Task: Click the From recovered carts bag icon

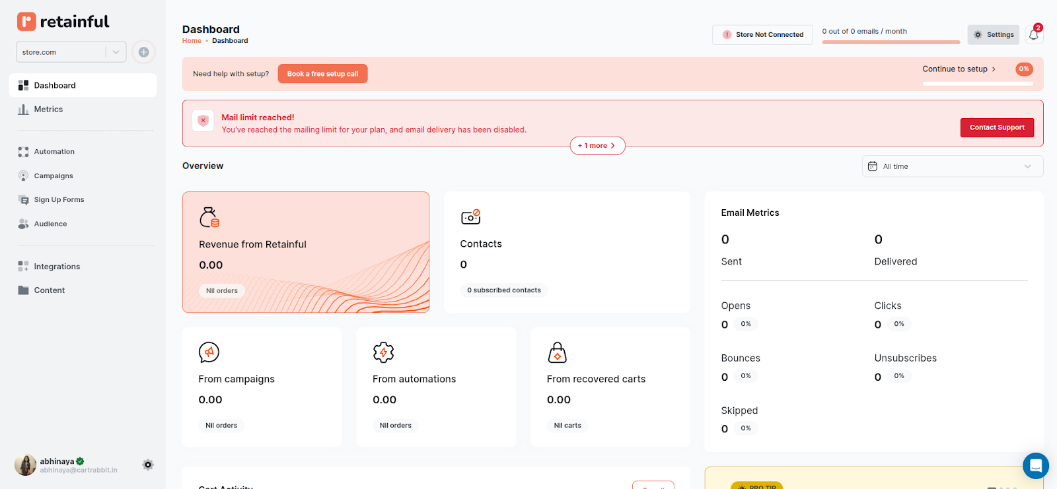Action: (x=558, y=352)
